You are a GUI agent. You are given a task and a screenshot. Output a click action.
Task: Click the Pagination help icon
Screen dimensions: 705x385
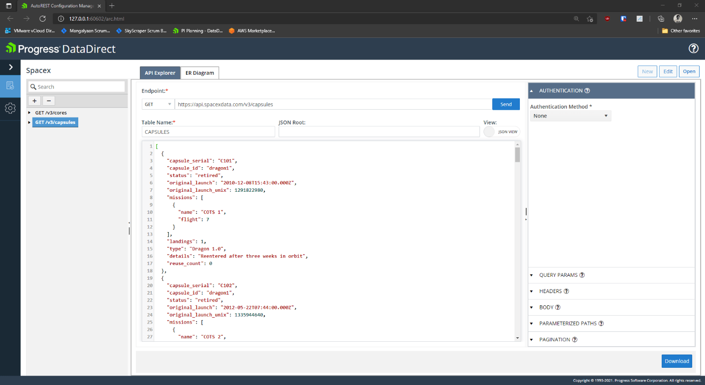[575, 339]
